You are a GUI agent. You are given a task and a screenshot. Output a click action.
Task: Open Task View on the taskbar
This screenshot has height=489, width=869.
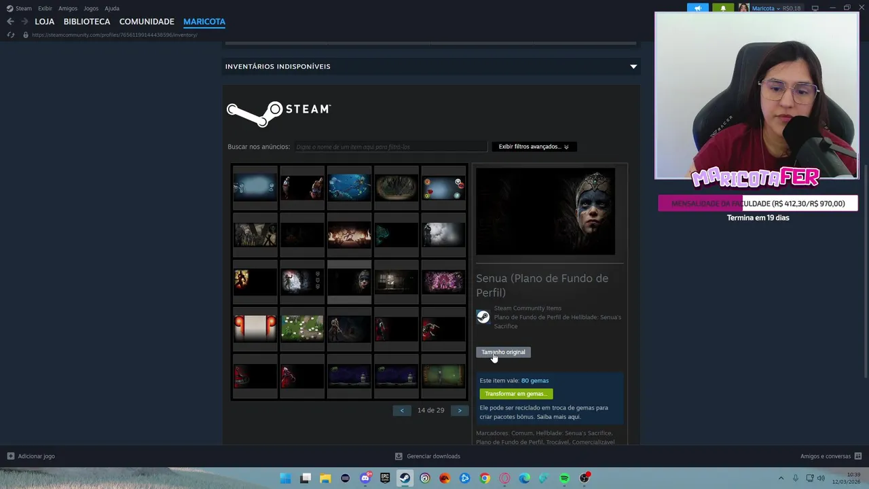point(306,478)
